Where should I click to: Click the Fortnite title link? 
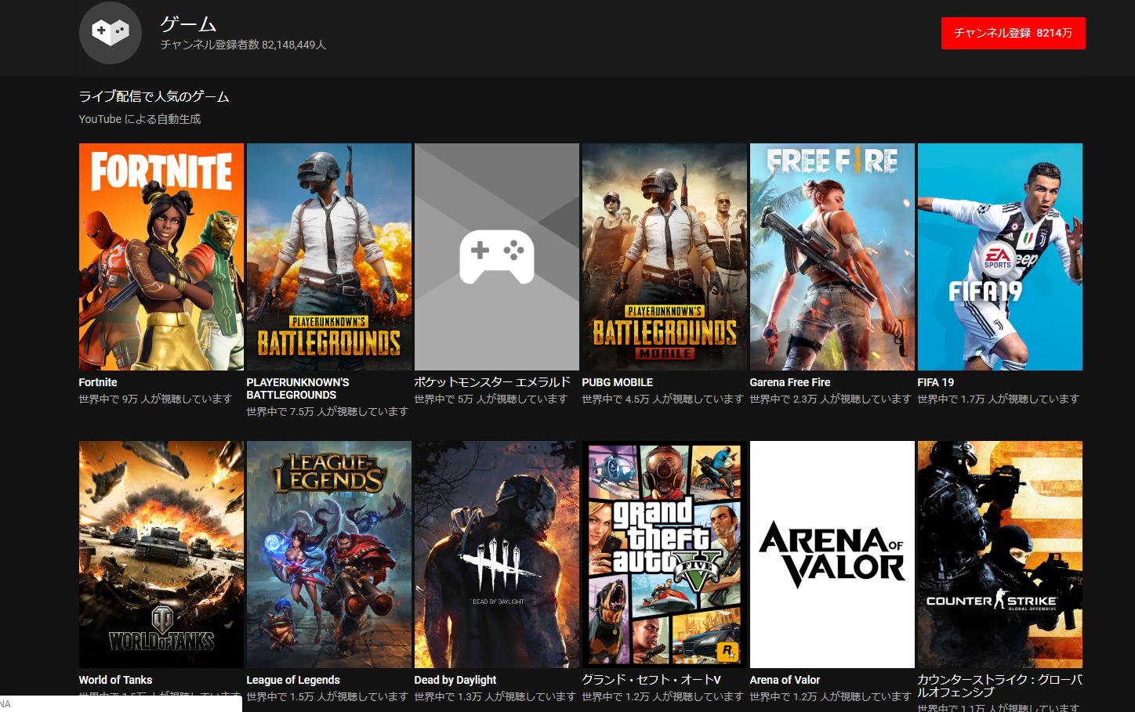(98, 382)
